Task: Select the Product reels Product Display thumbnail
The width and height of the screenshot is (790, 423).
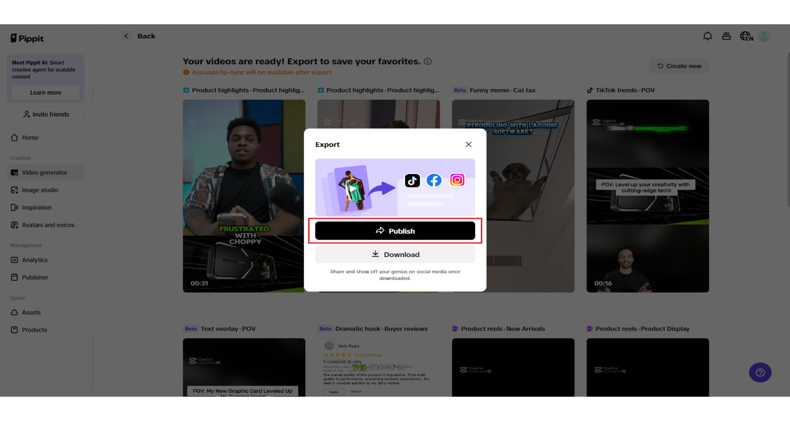Action: click(648, 367)
